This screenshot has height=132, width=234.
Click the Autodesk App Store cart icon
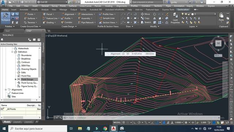(190, 2)
